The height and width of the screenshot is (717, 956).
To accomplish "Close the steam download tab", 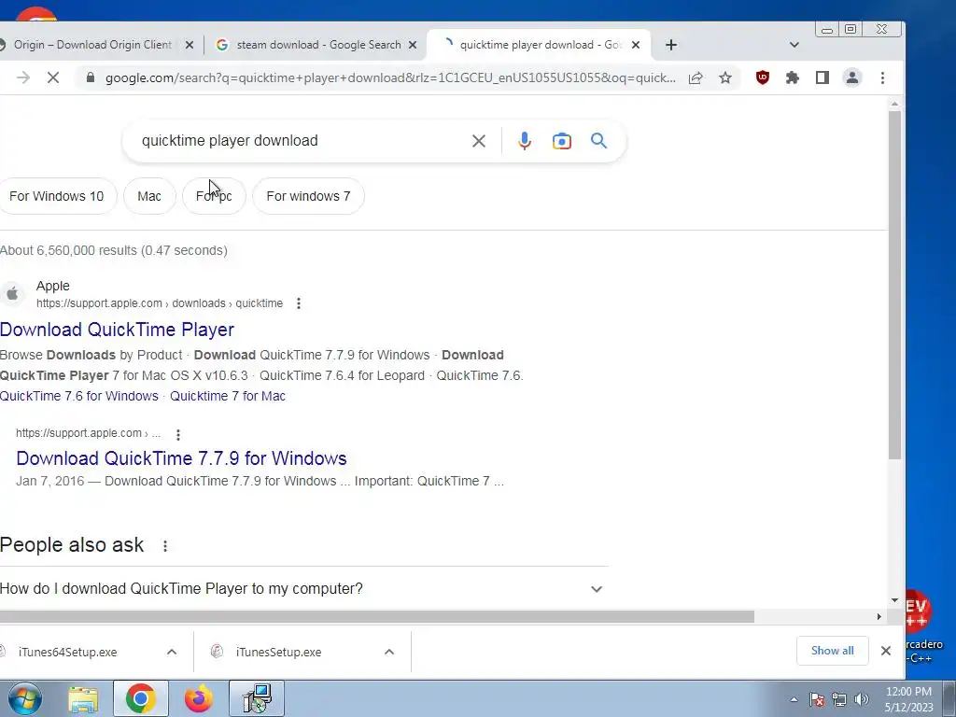I will click(x=412, y=45).
